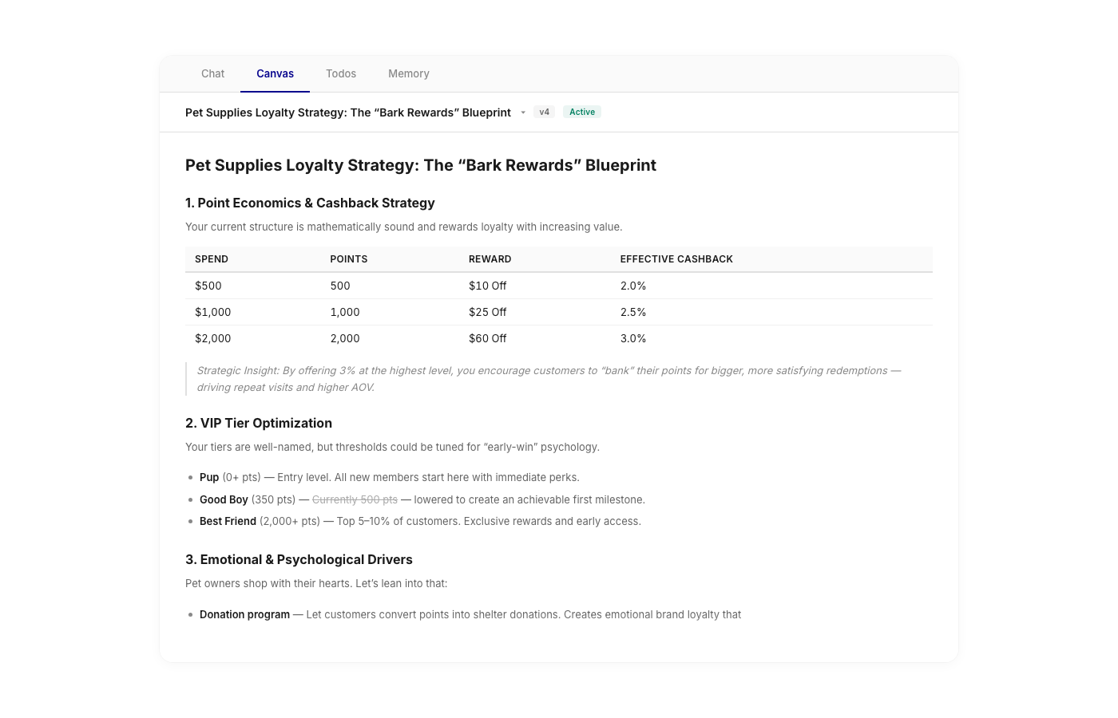Click the bold 'Best Friend' tier label

228,521
